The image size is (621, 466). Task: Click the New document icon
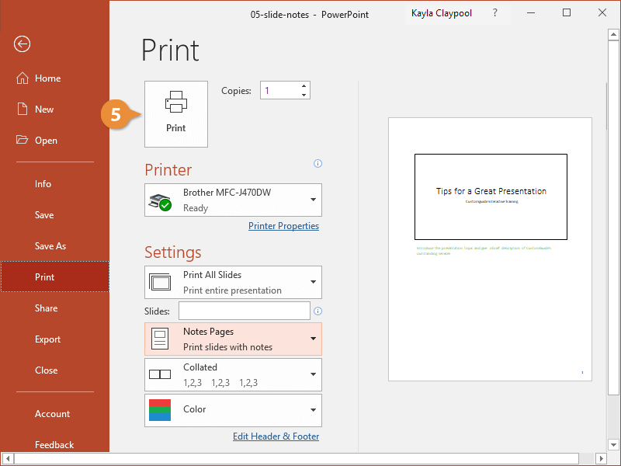(x=22, y=109)
